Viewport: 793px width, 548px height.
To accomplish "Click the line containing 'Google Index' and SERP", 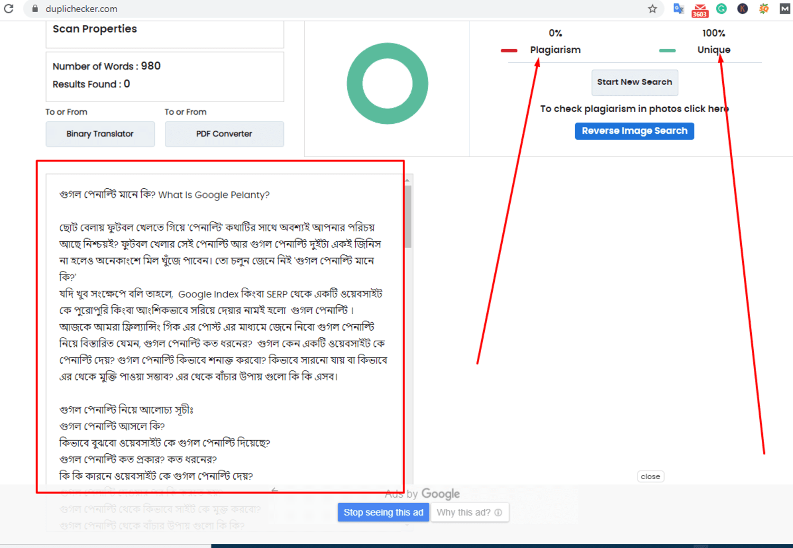I will click(x=221, y=294).
